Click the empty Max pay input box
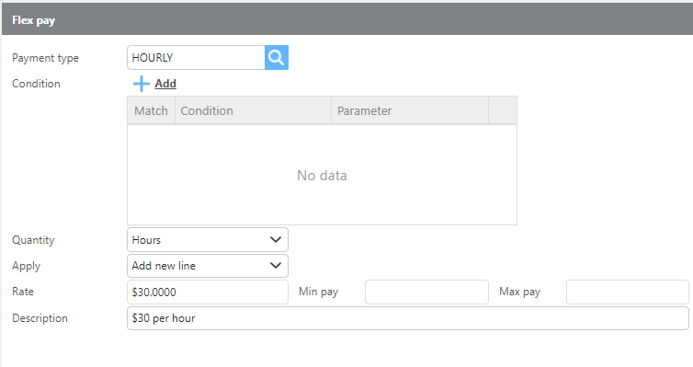 click(628, 292)
